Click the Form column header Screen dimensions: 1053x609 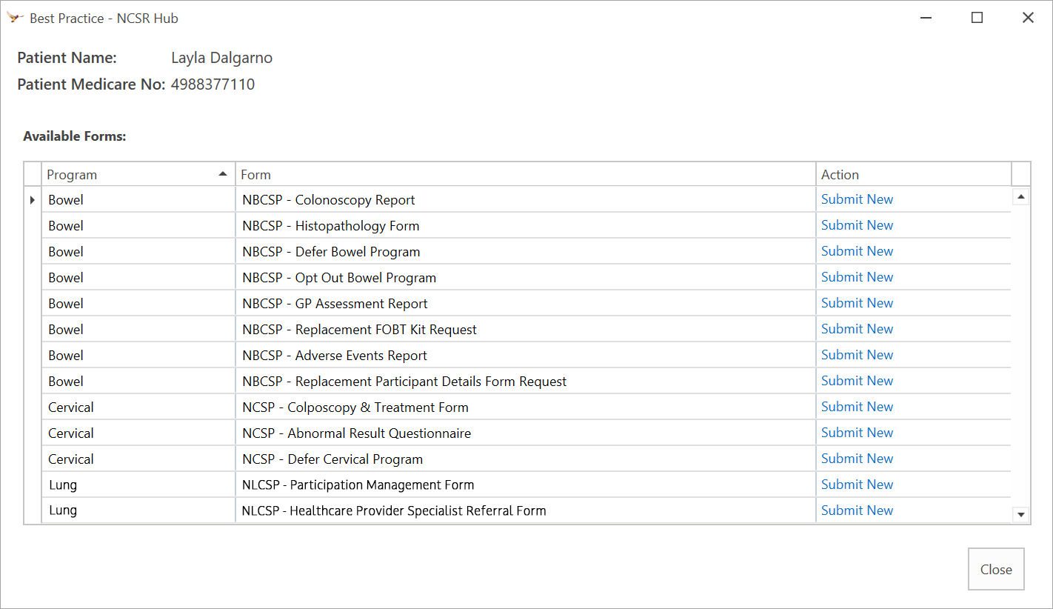526,175
